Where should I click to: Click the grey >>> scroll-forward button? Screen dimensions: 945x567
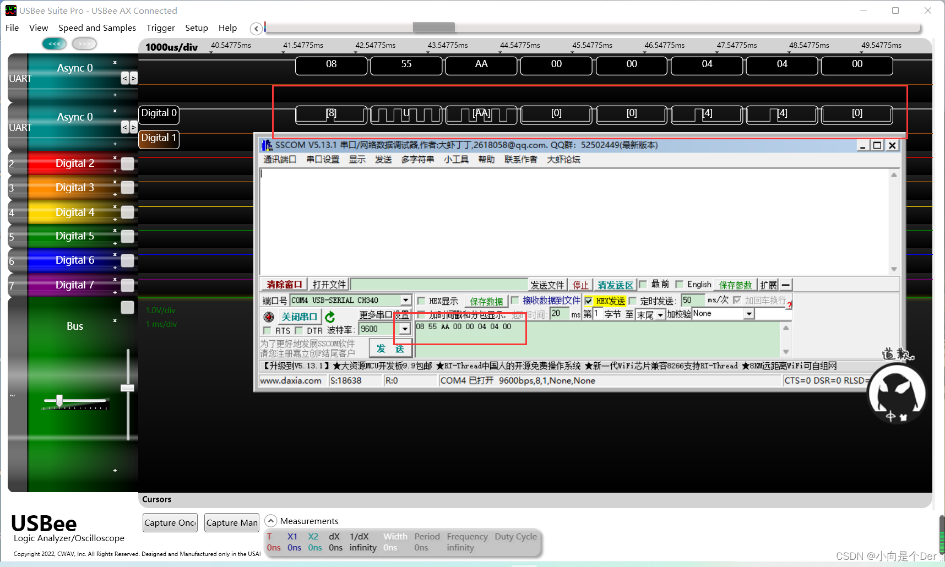[84, 43]
